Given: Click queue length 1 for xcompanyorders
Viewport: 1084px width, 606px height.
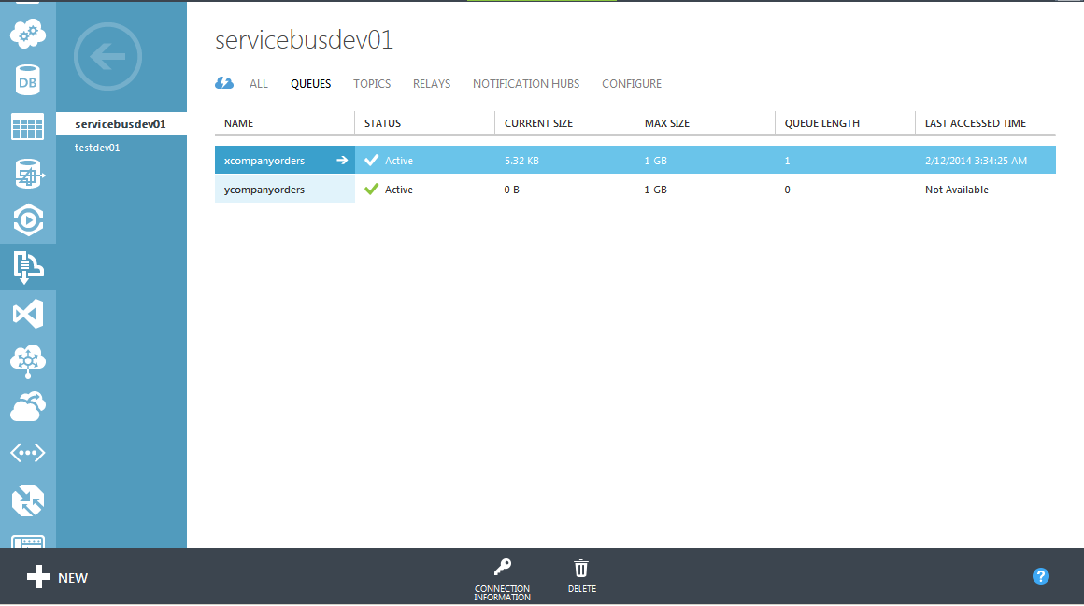Looking at the screenshot, I should 787,161.
